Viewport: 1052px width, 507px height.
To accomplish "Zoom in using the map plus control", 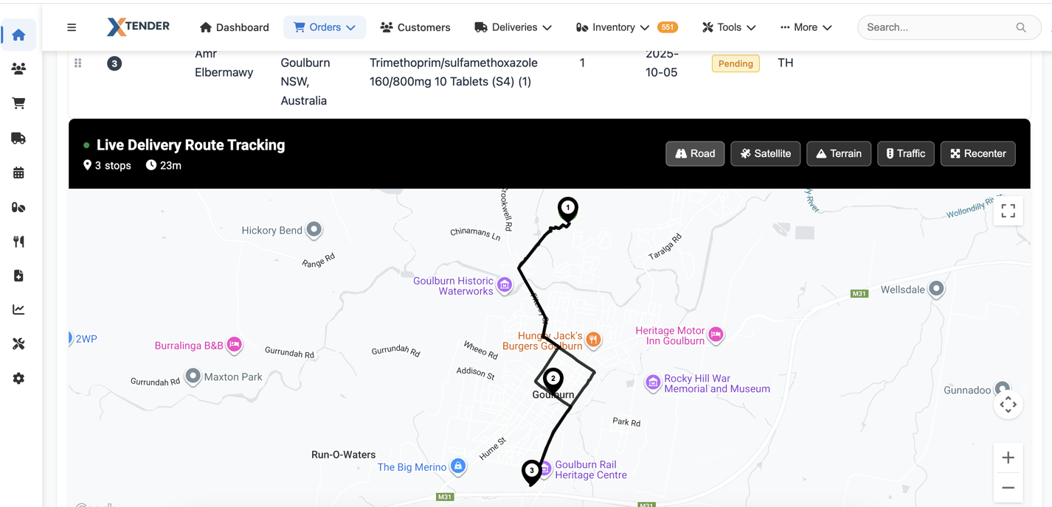I will [1008, 457].
